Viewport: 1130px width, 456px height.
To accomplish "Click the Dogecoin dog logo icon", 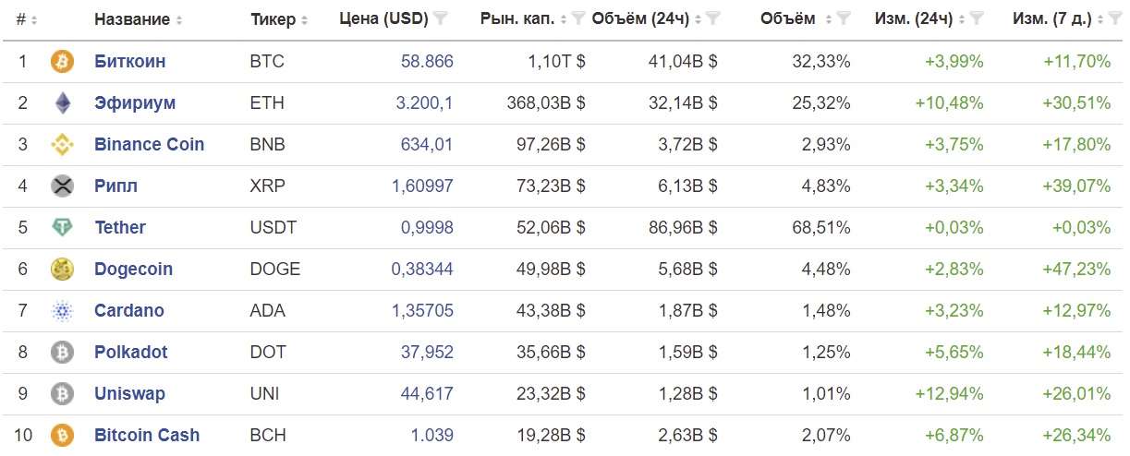I will pos(62,270).
